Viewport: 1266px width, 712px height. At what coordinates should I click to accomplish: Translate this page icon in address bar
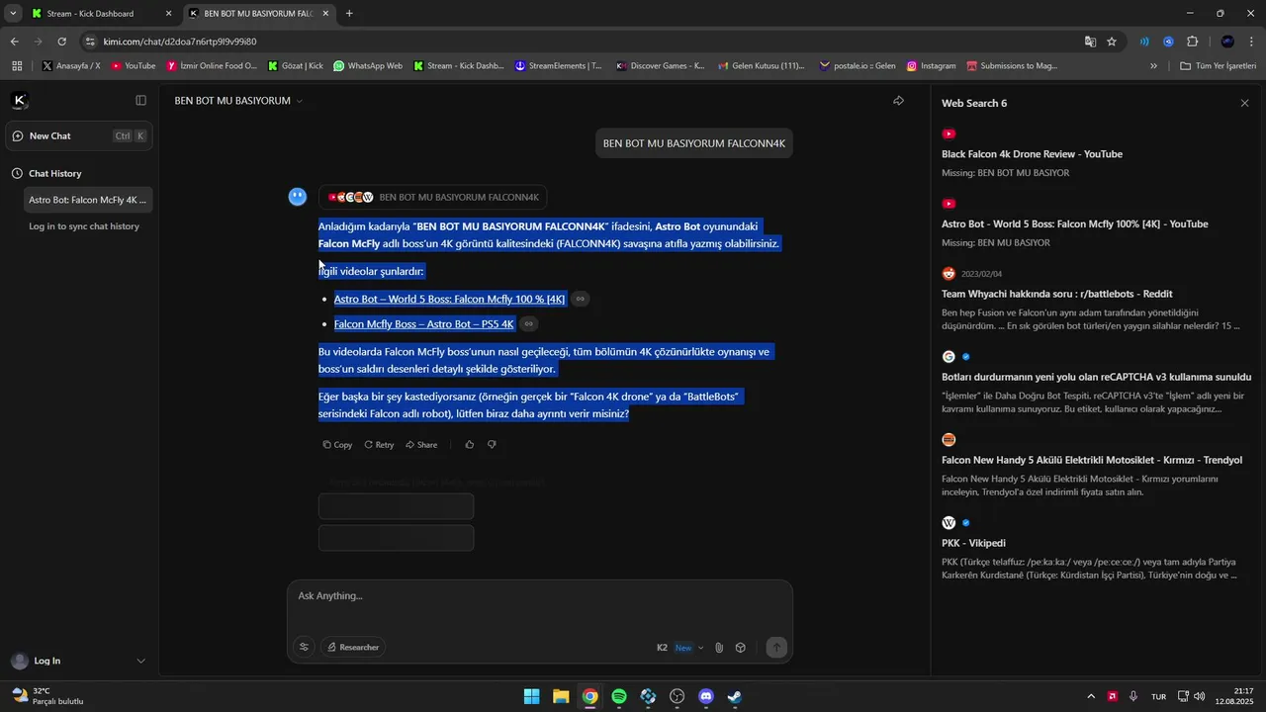click(1090, 42)
